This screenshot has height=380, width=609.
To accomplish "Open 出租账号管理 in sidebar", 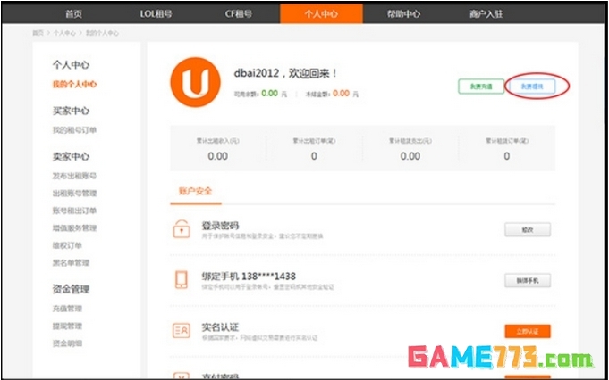I will pyautogui.click(x=74, y=193).
